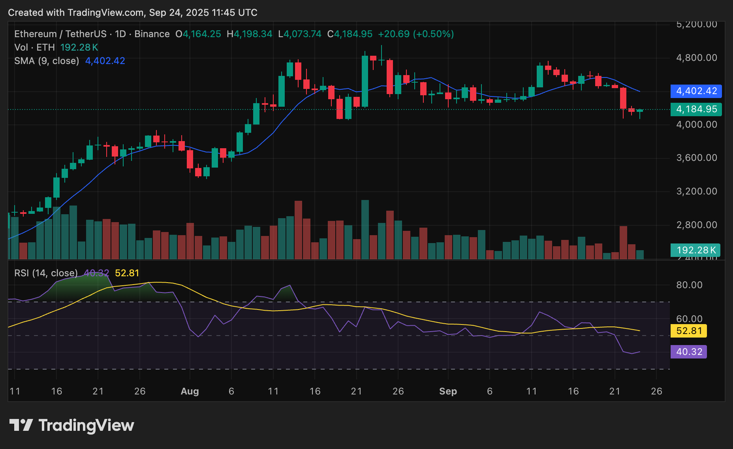Viewport: 733px width, 449px height.
Task: Click the purple 40.32 RSI value label
Action: pyautogui.click(x=689, y=352)
